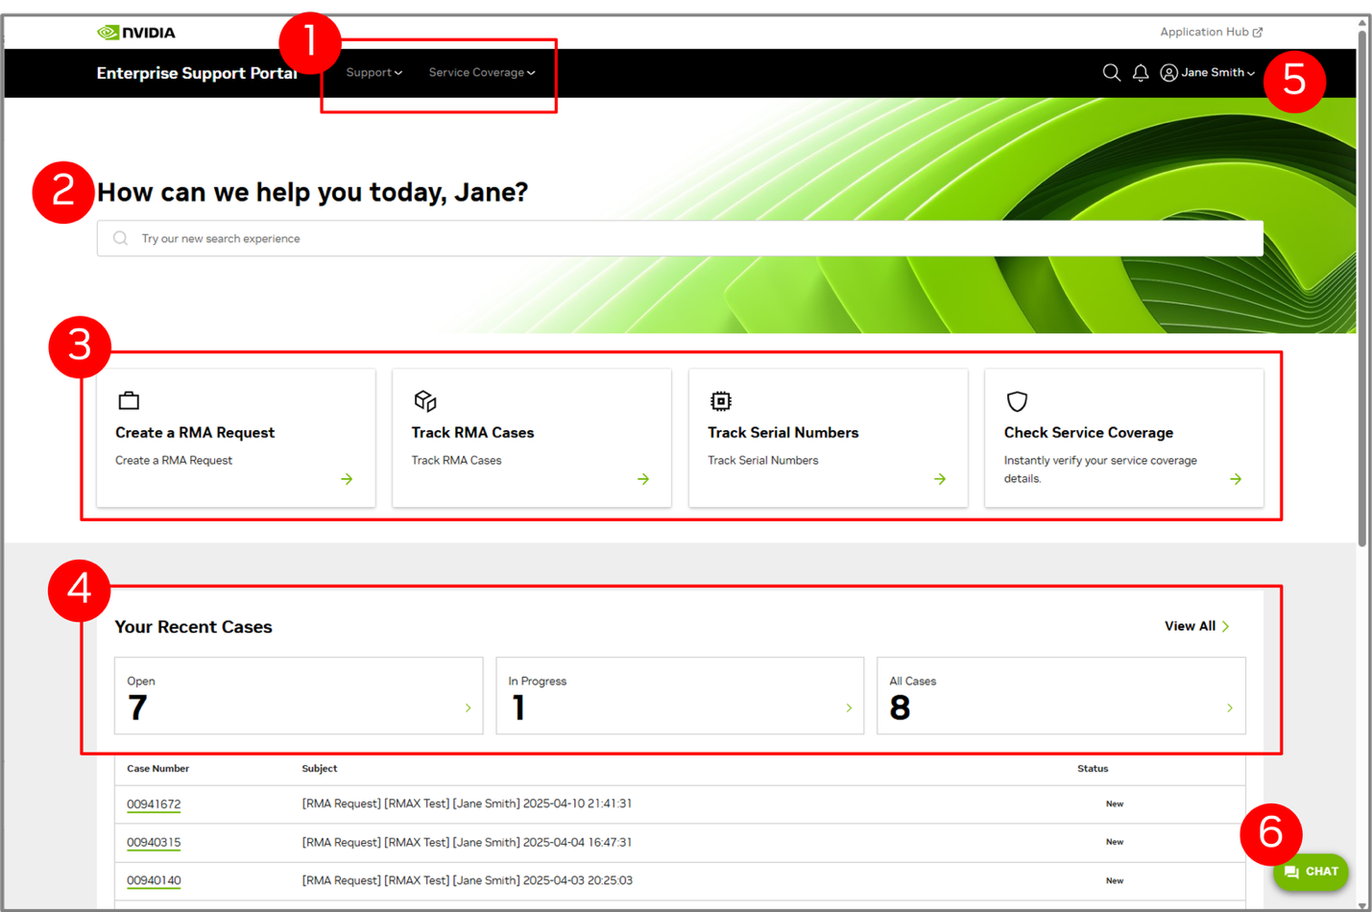
Task: Click the Subject column header
Action: click(x=320, y=769)
